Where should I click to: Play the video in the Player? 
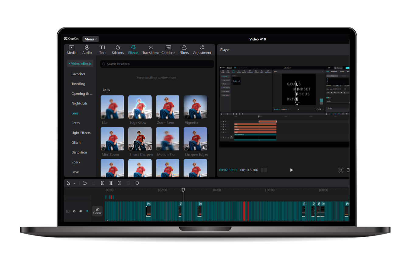[x=291, y=170]
